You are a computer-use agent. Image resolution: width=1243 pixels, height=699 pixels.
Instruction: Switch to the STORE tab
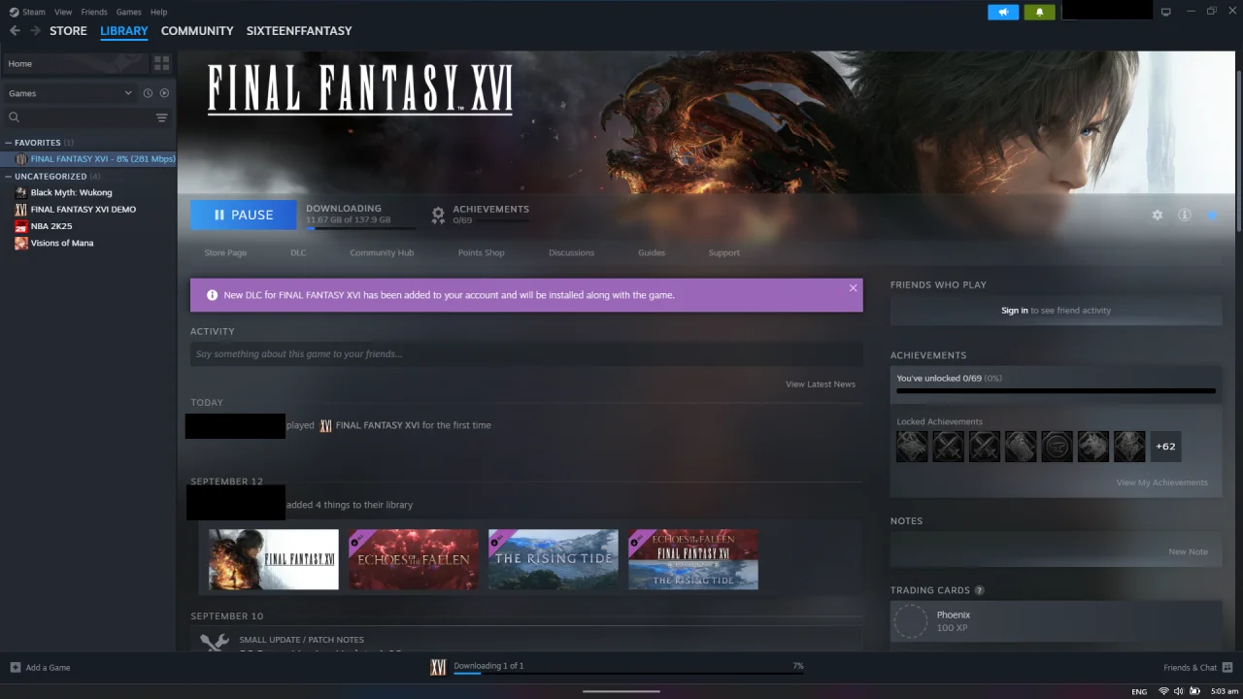[x=68, y=31]
